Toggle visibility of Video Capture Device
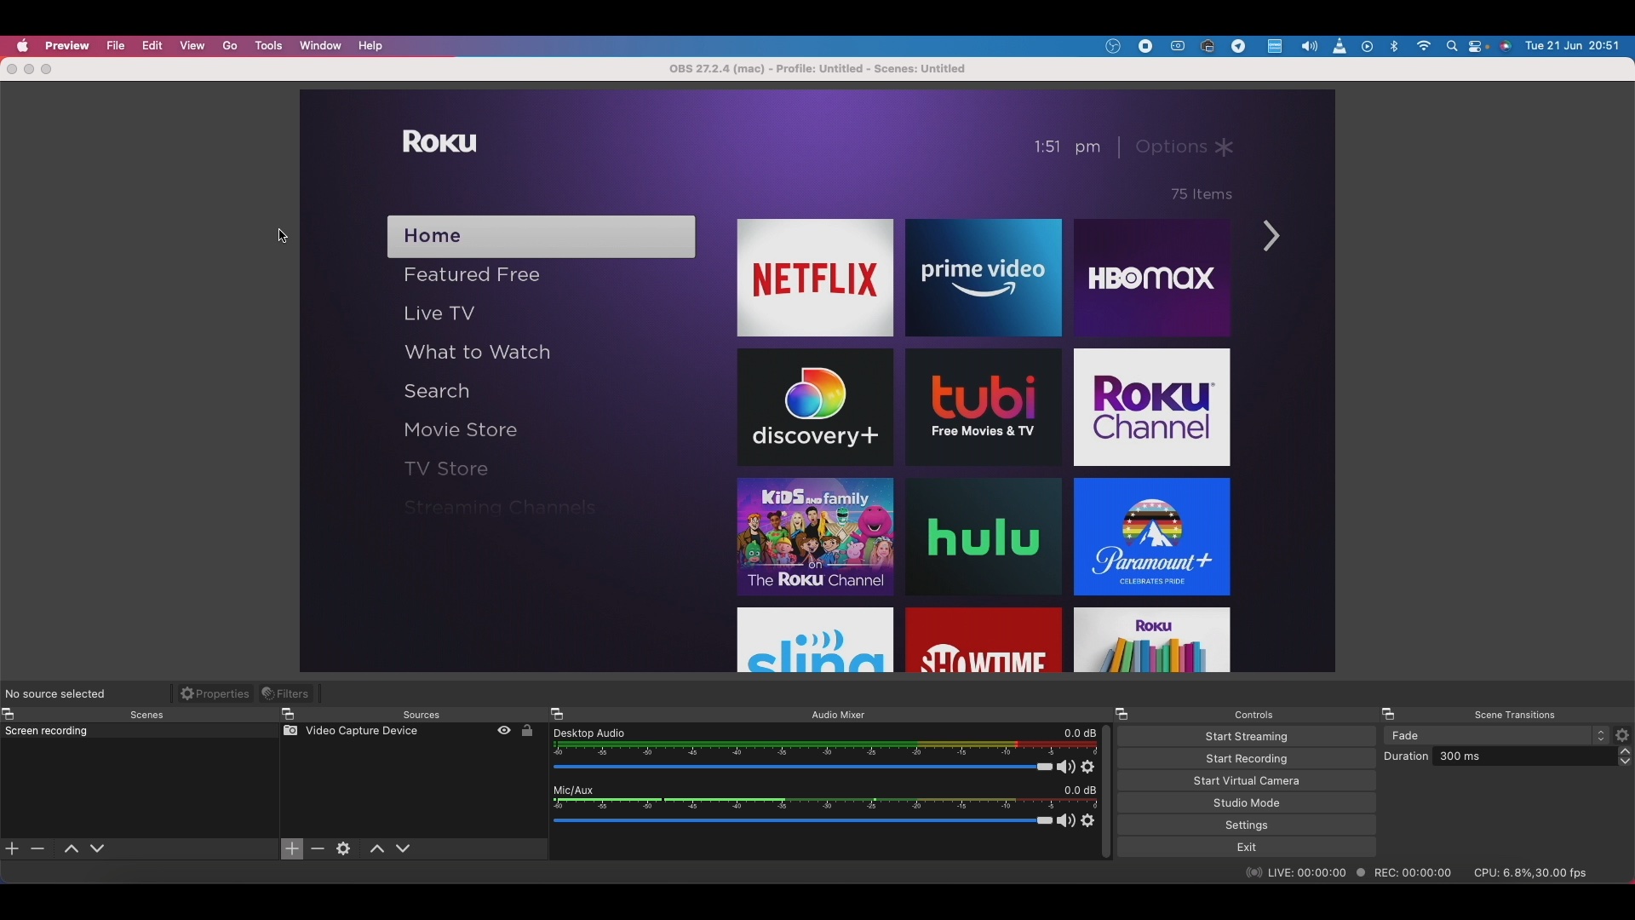Viewport: 1635px width, 920px height. click(x=504, y=732)
